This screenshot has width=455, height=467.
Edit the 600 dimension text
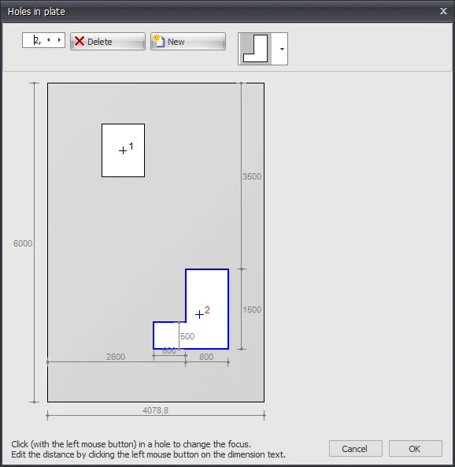pos(169,351)
